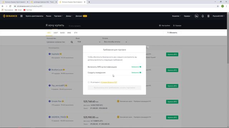Expand the Доход dropdown menu
Image resolution: width=229 pixels, height=128 pixels.
coord(69,16)
